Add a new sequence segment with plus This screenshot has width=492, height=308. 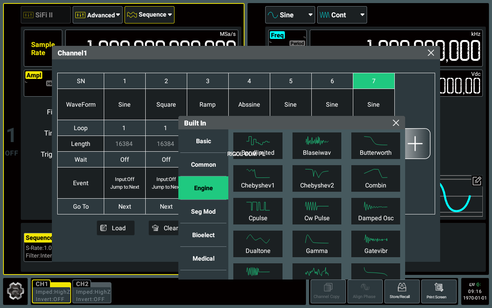(415, 144)
